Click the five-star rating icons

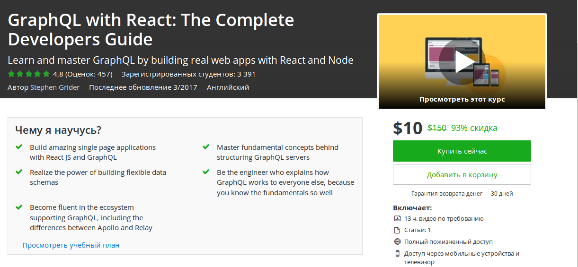coord(29,74)
